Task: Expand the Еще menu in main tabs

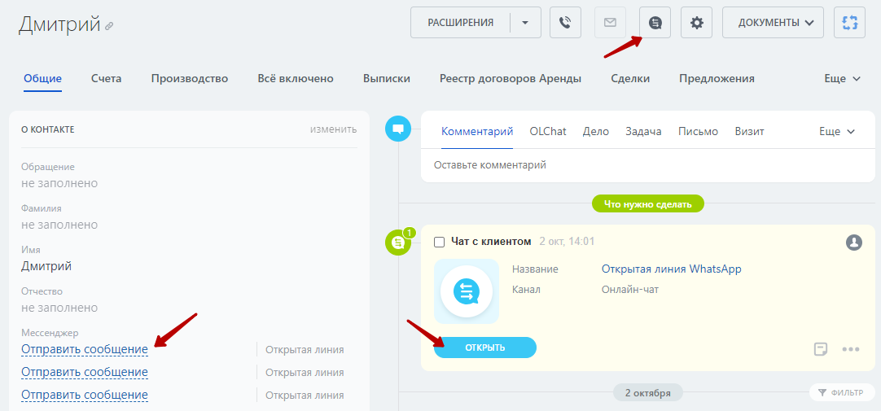Action: point(842,79)
